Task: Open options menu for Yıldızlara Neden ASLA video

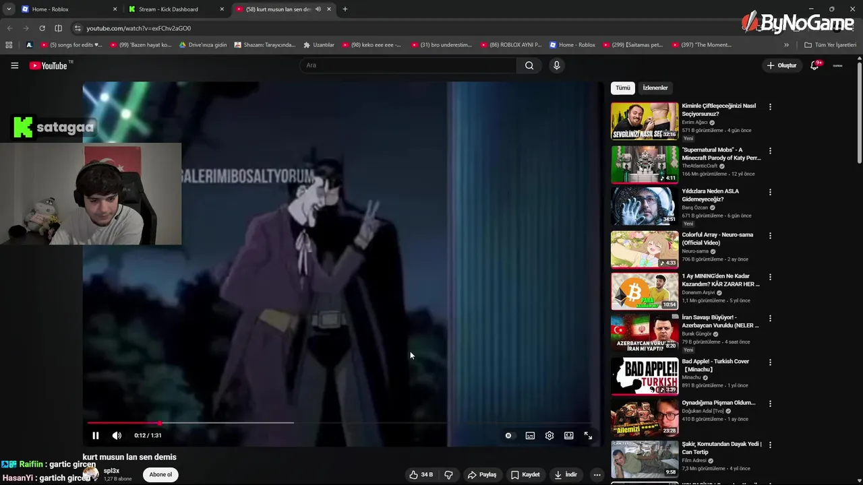Action: pyautogui.click(x=770, y=192)
